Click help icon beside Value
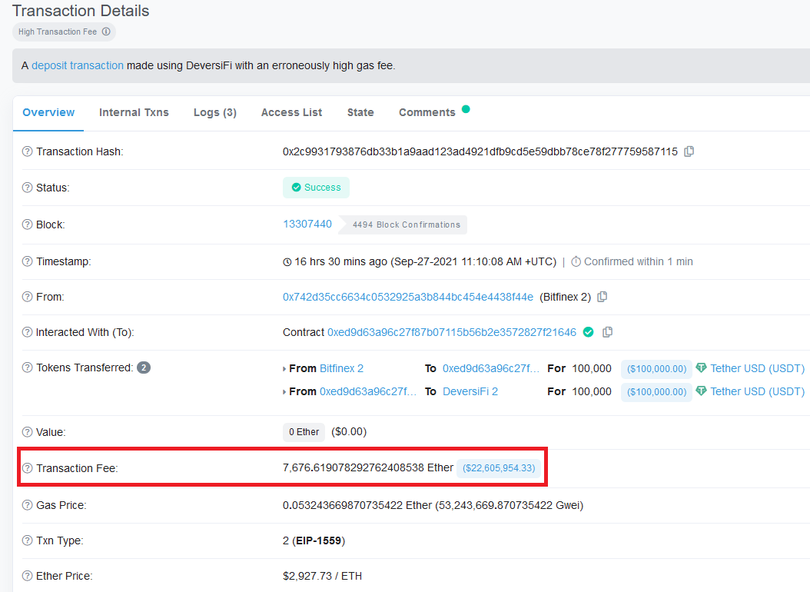Screen dimensions: 810x592 [28, 432]
